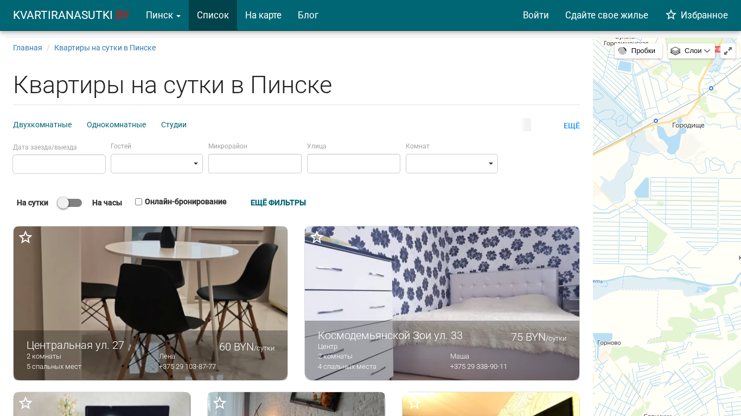
Task: Click star on bottom-left listing thumbnail
Action: [x=25, y=403]
